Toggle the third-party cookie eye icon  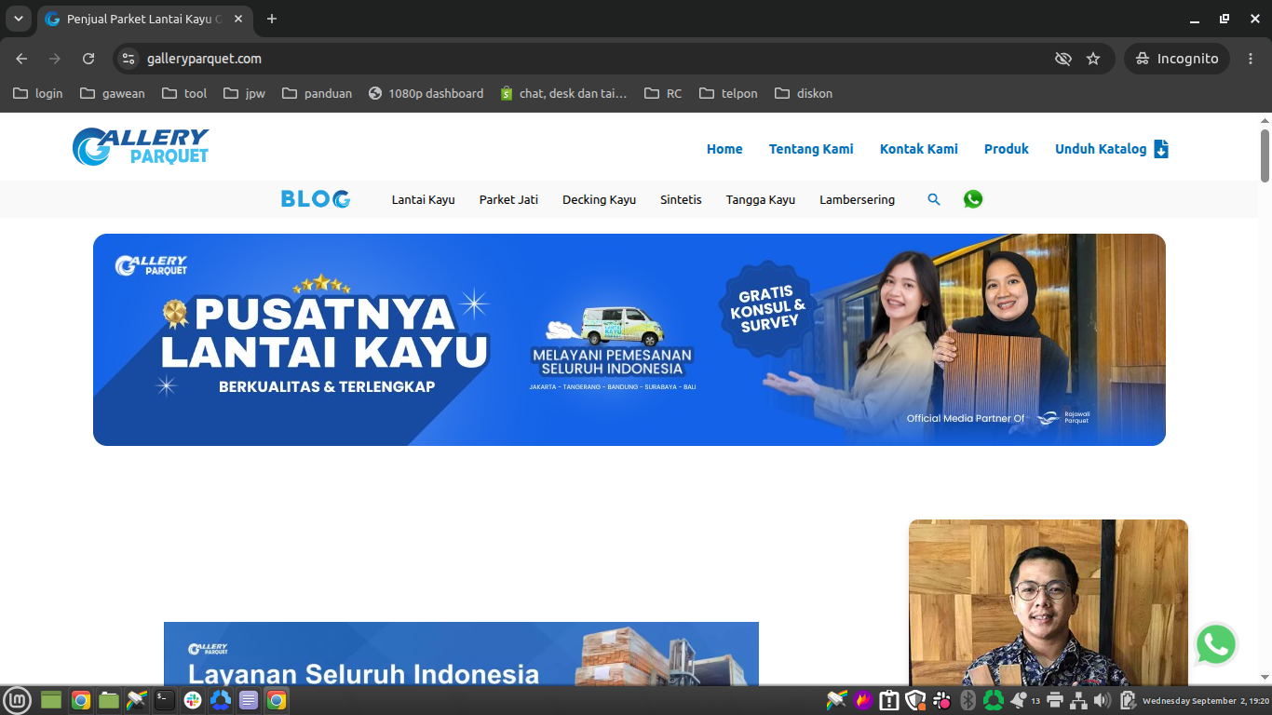tap(1062, 59)
